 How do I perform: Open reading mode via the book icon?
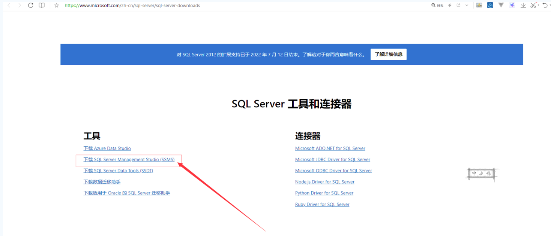click(x=42, y=5)
